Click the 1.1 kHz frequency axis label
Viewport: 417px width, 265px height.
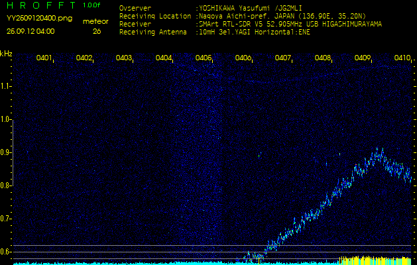tap(6, 86)
